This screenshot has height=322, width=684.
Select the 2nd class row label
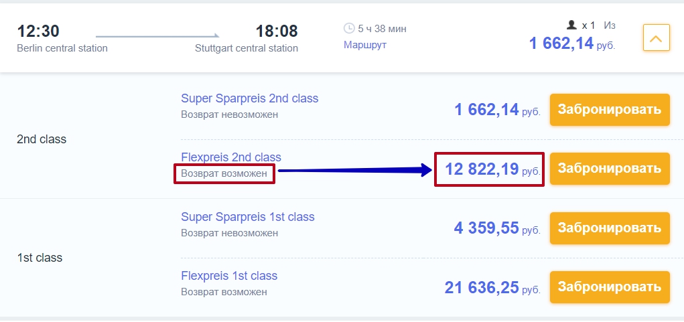(42, 139)
